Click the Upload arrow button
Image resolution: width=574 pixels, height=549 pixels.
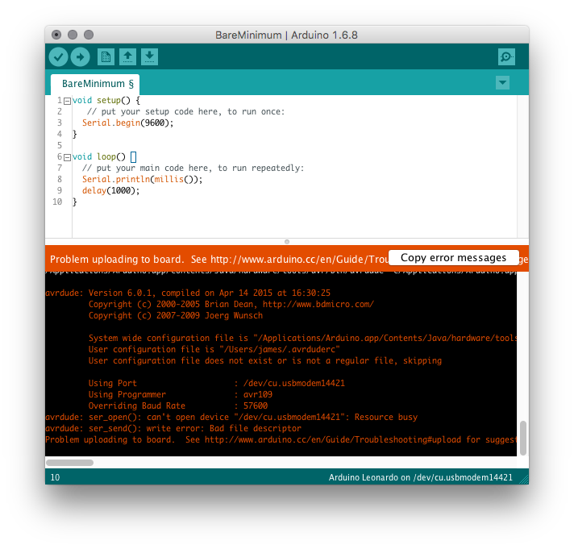point(80,56)
